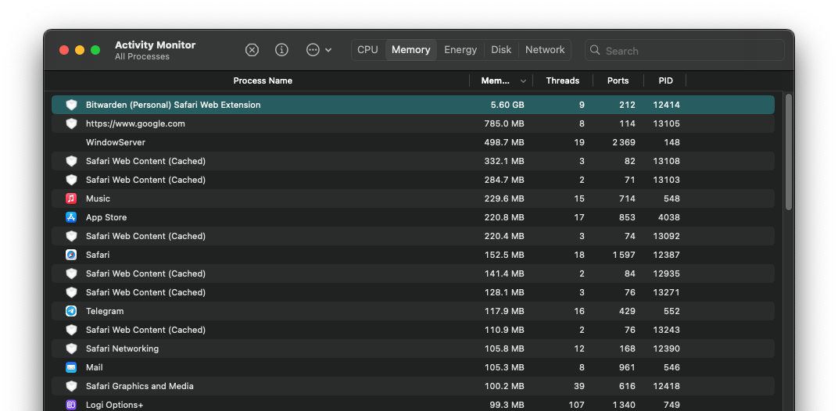Click PID 12414 cell
This screenshot has height=411, width=838.
click(x=666, y=105)
